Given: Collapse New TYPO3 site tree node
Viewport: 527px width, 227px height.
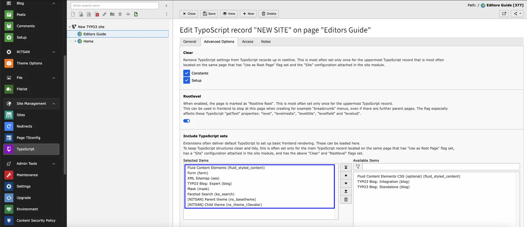Looking at the screenshot, I should [x=69, y=27].
